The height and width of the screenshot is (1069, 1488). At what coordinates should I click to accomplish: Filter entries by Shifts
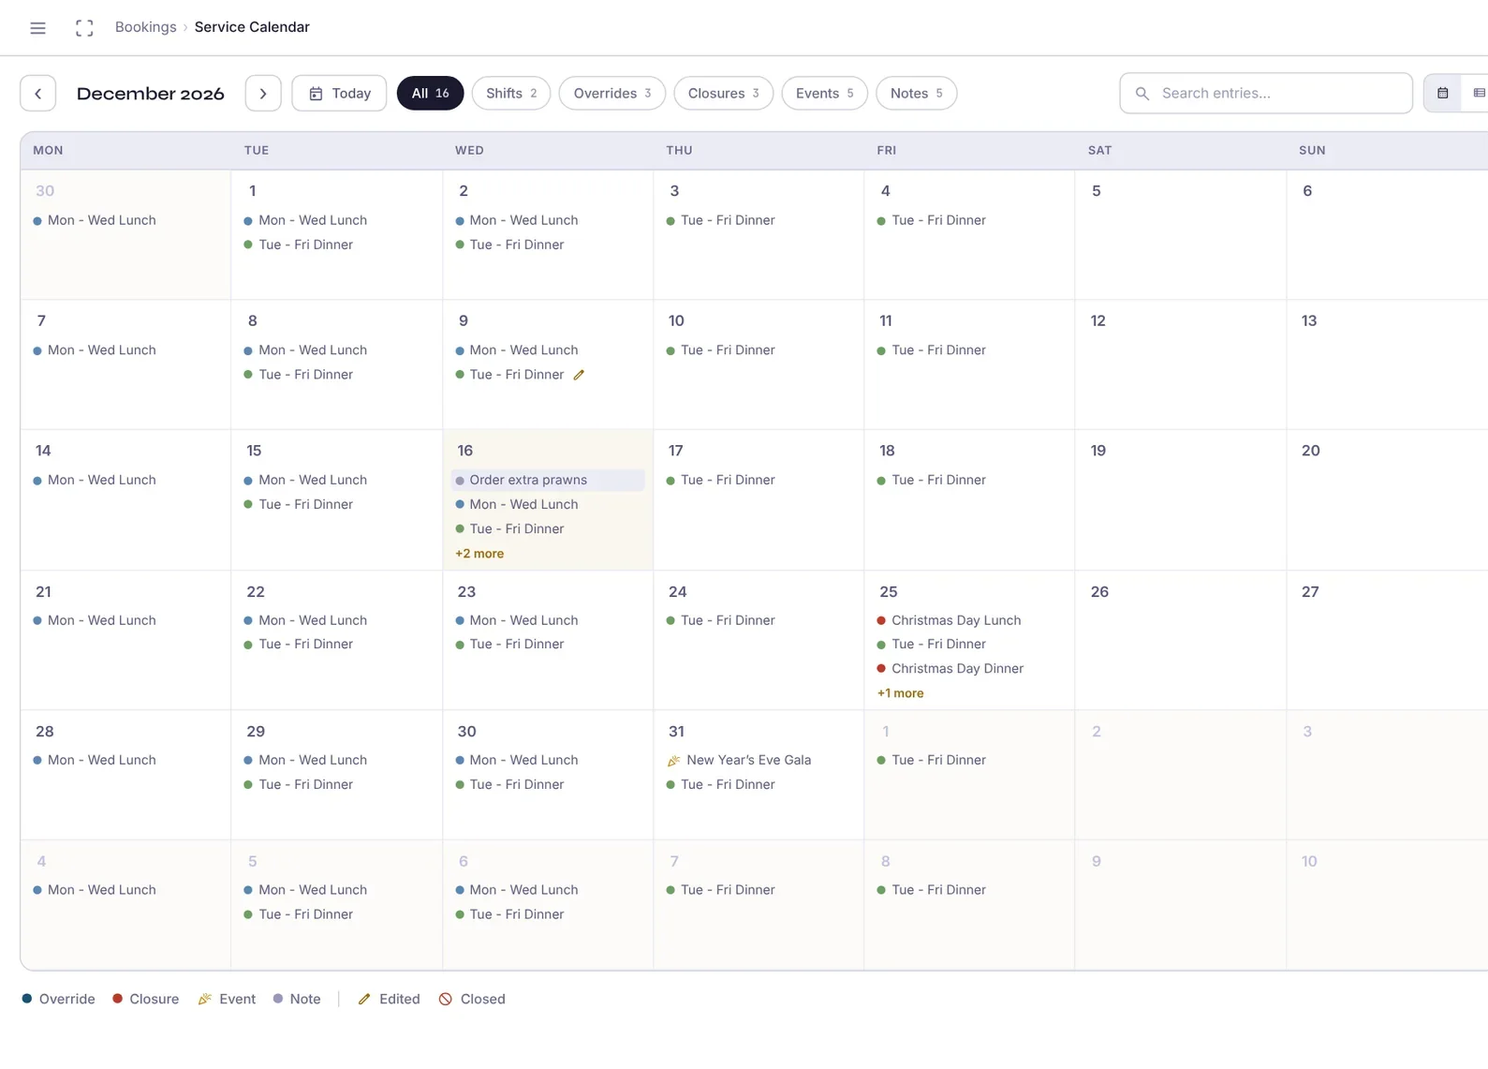tap(511, 94)
